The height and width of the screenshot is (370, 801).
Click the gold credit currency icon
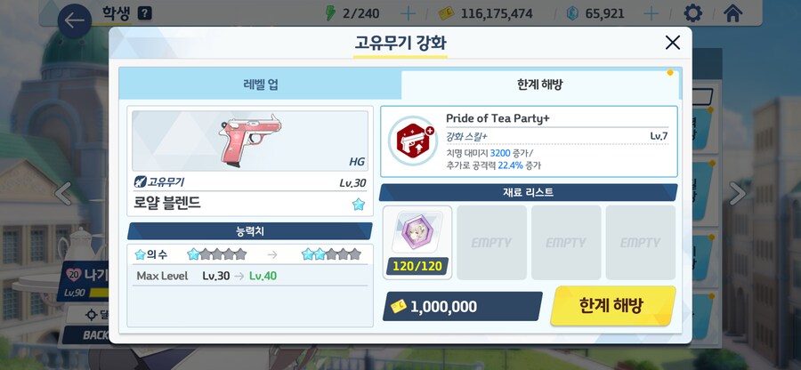[x=447, y=13]
